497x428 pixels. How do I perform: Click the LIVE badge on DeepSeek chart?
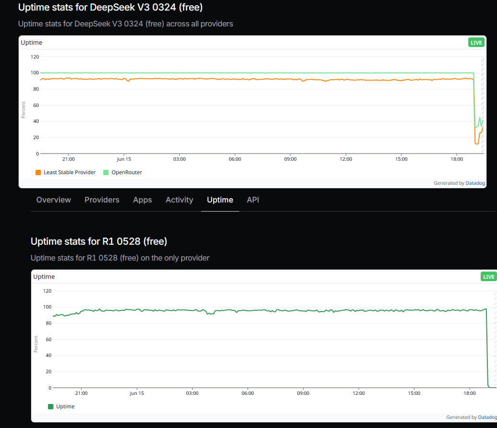[x=476, y=42]
